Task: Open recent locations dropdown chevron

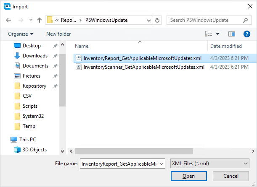Action: (31, 20)
